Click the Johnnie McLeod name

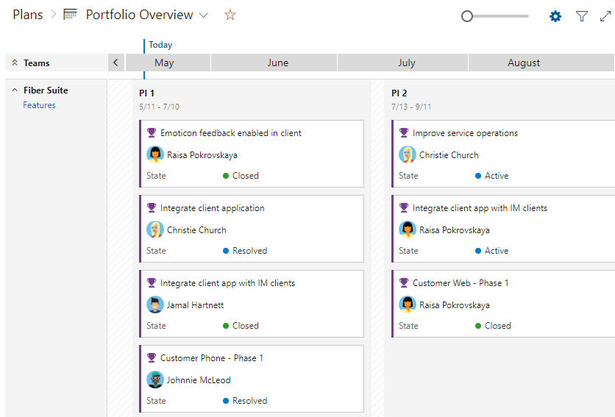(199, 379)
